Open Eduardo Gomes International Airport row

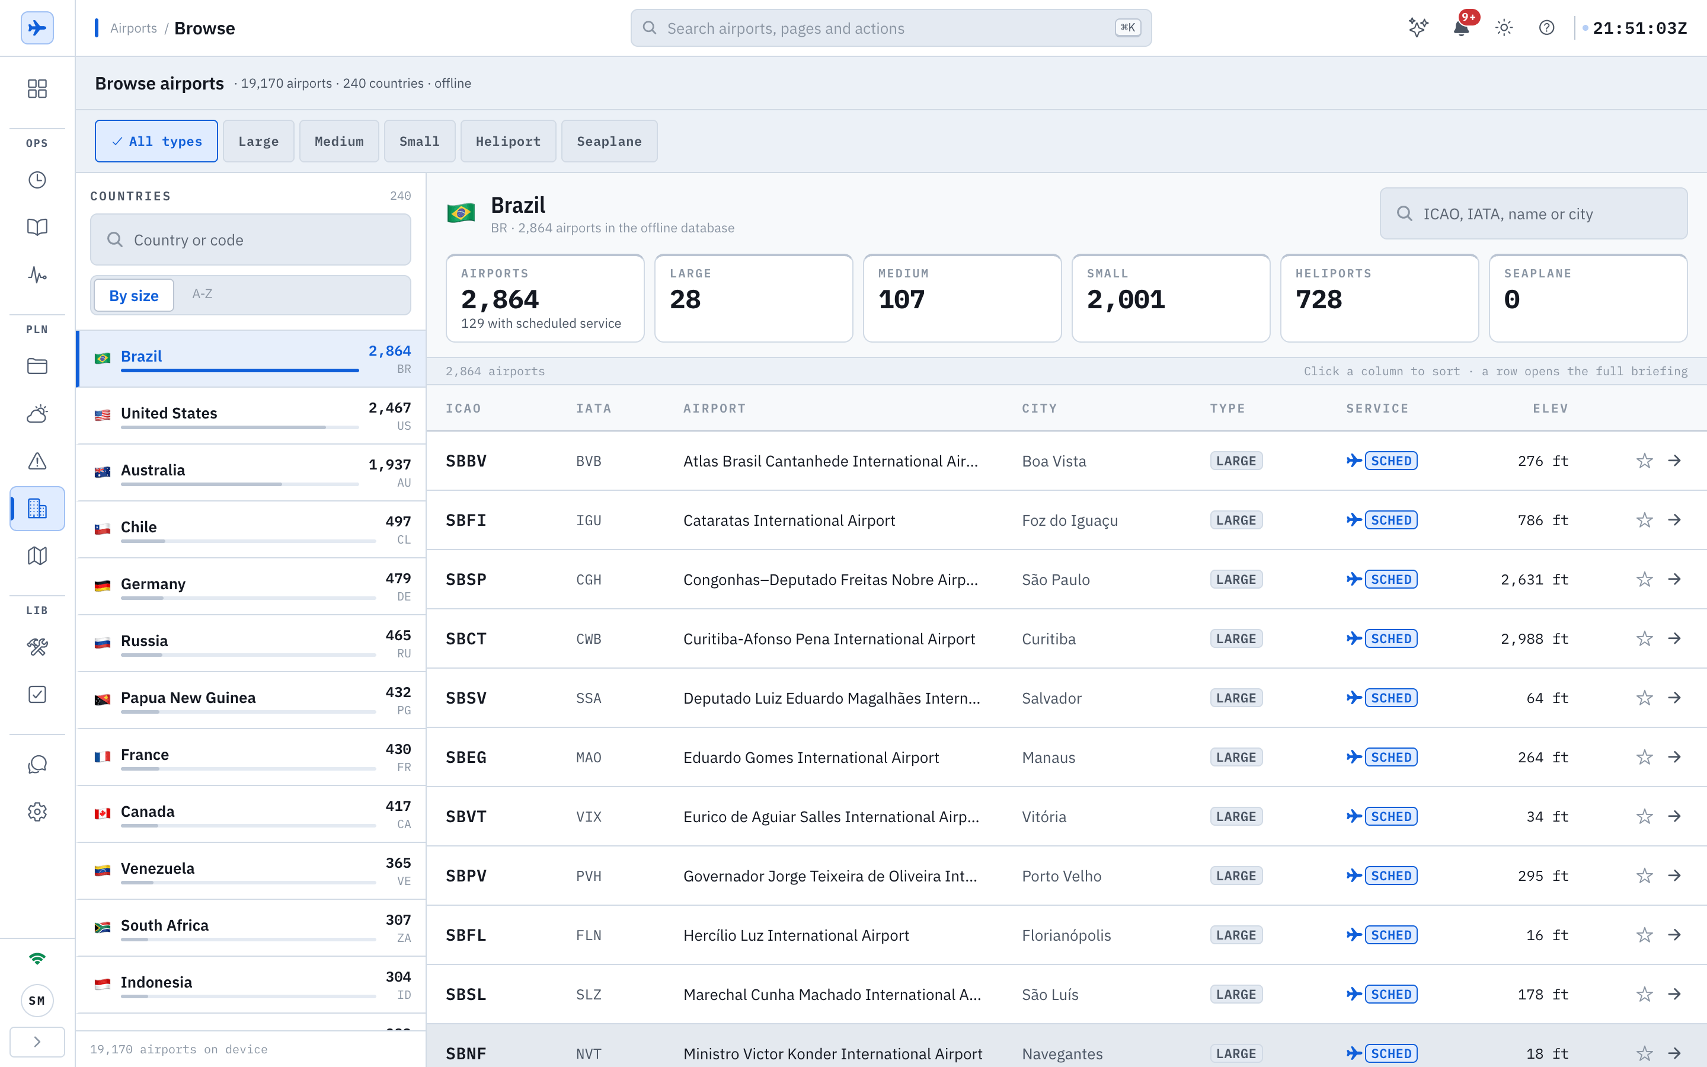click(1066, 757)
